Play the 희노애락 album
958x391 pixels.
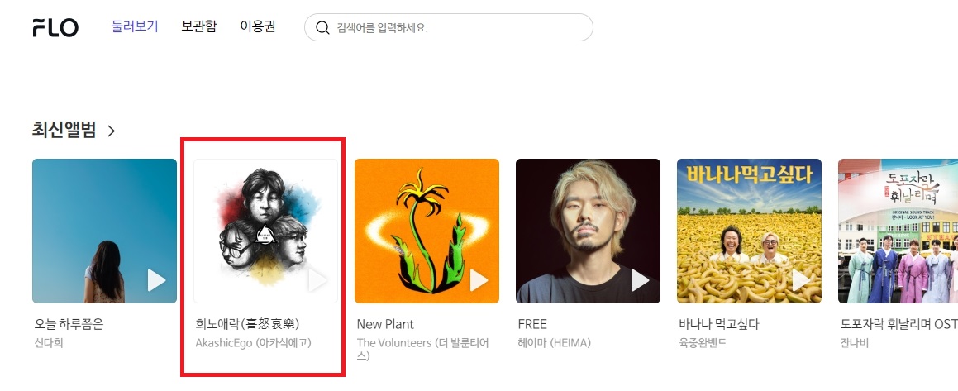click(317, 280)
